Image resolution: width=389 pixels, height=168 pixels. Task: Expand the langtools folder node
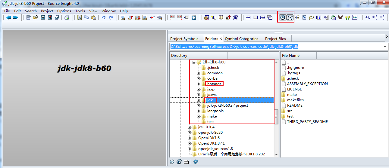click(199, 111)
